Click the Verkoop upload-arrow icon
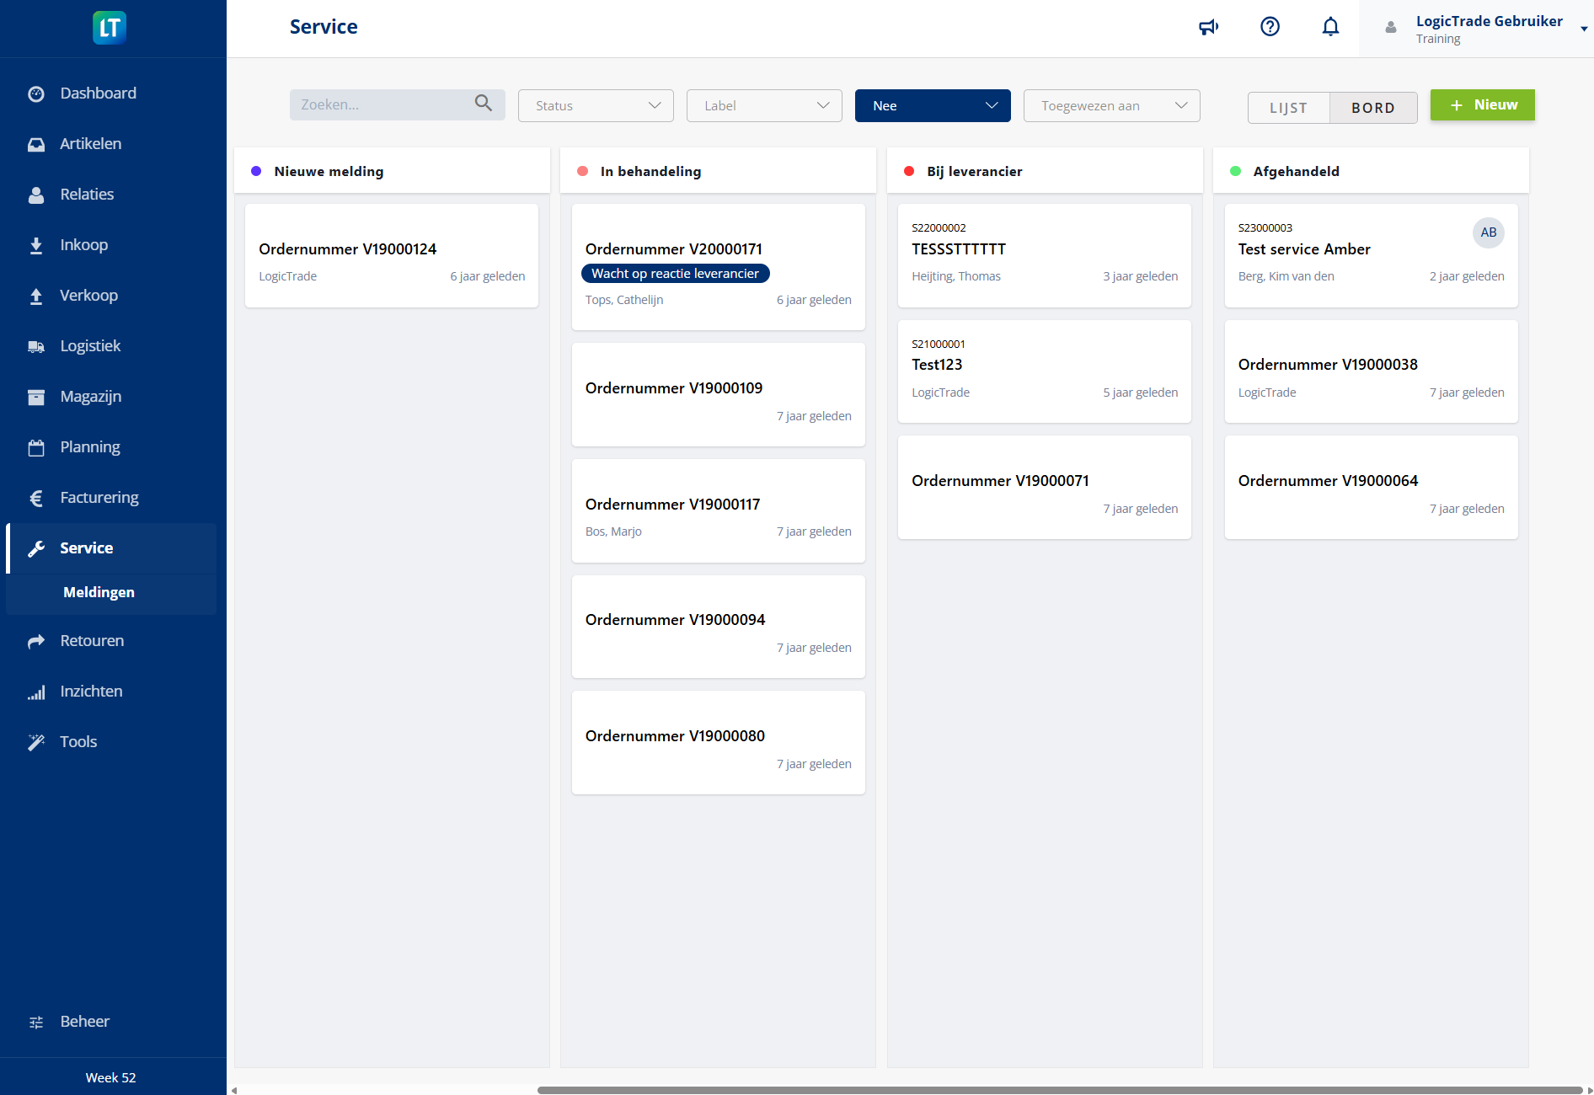1594x1095 pixels. [36, 295]
